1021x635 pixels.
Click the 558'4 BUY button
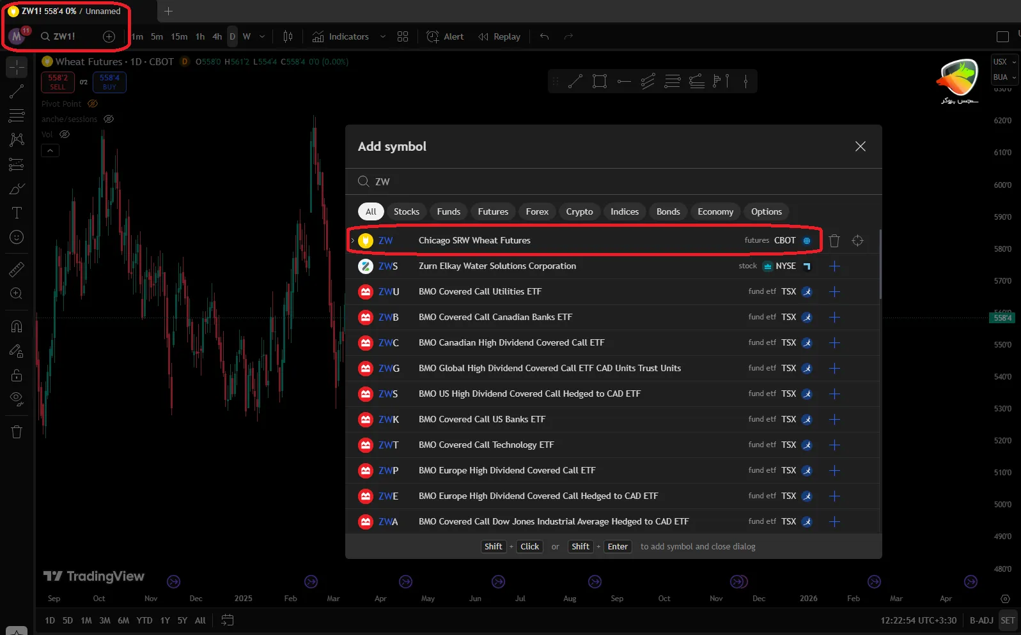pos(109,82)
